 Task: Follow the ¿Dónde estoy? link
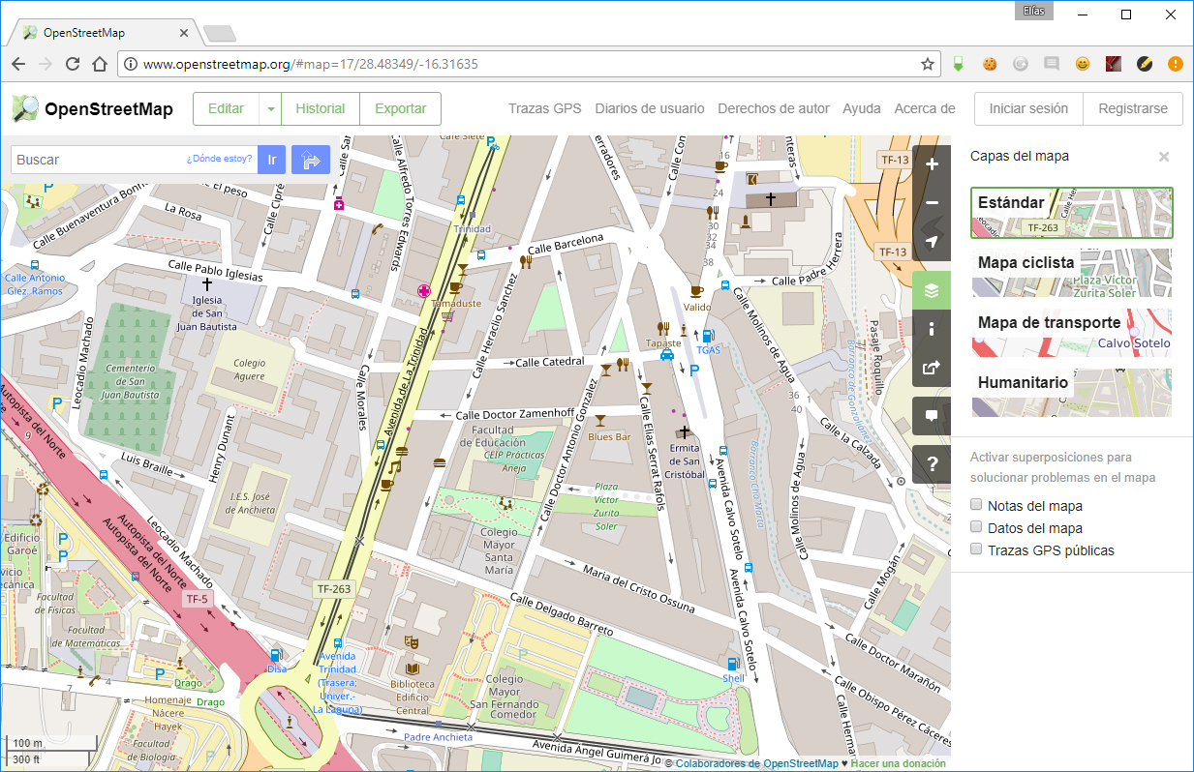click(219, 160)
